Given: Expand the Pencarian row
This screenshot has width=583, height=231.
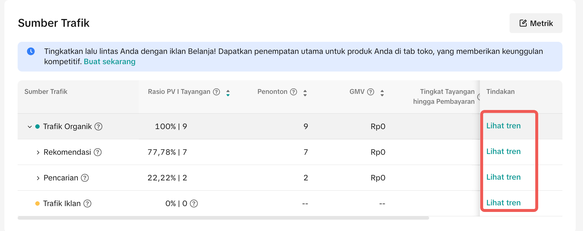Looking at the screenshot, I should point(38,178).
